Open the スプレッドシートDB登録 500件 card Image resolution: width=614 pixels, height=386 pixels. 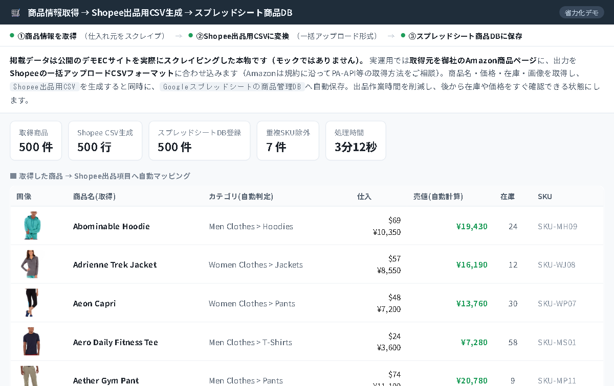(x=200, y=140)
